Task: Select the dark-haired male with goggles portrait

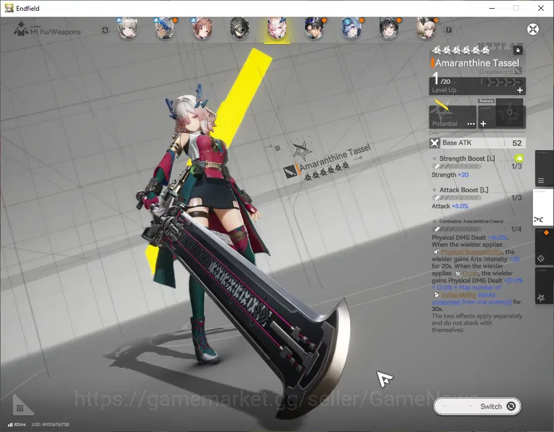Action: pyautogui.click(x=314, y=28)
